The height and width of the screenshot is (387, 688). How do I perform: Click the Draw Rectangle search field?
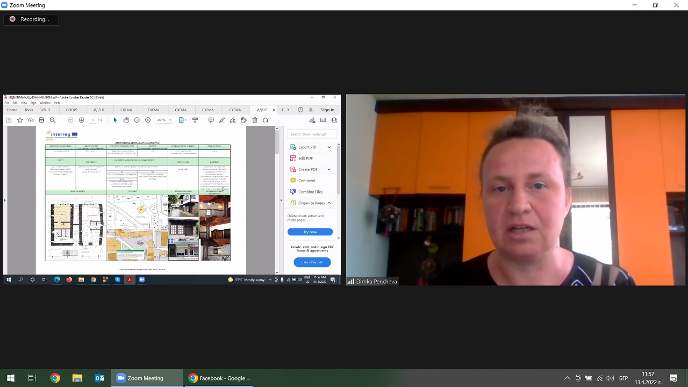312,134
